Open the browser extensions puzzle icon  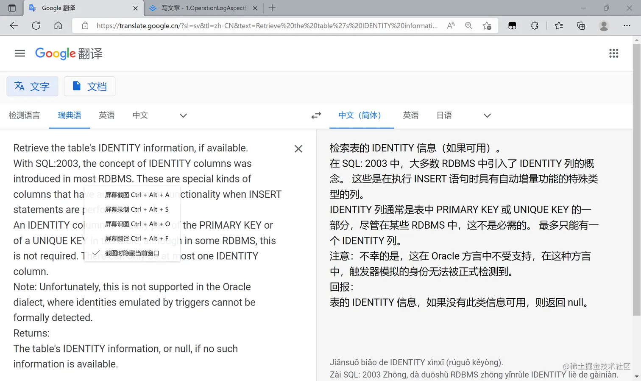[535, 25]
